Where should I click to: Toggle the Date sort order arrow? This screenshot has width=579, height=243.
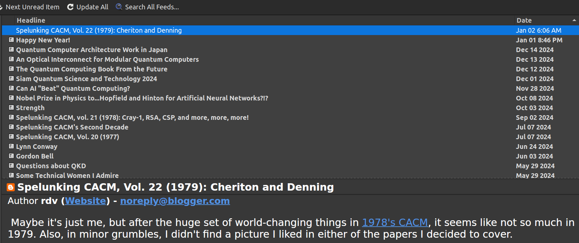[574, 20]
